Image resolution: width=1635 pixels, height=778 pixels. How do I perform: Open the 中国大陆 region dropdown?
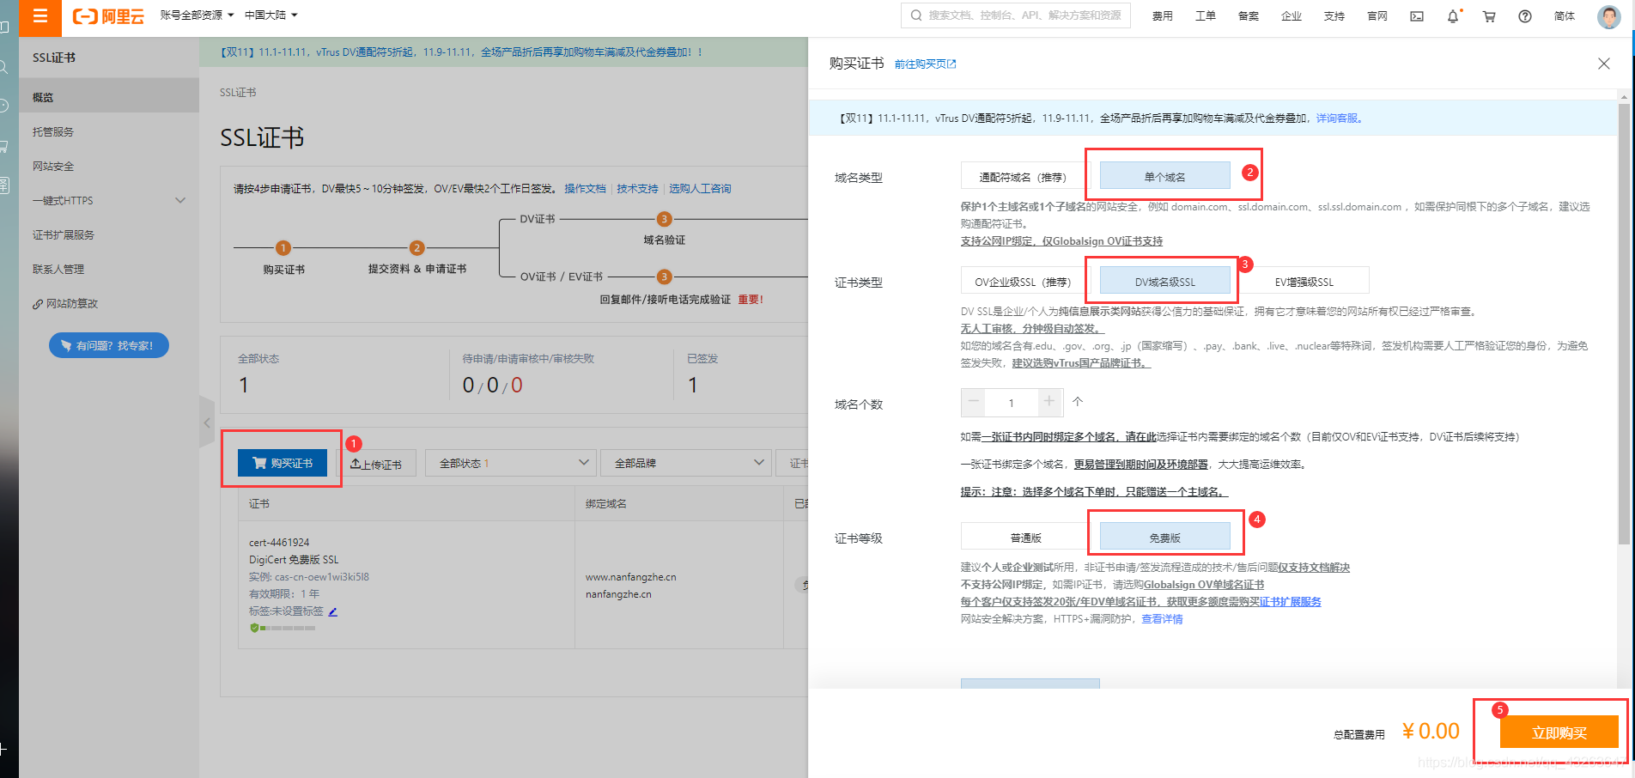tap(270, 15)
